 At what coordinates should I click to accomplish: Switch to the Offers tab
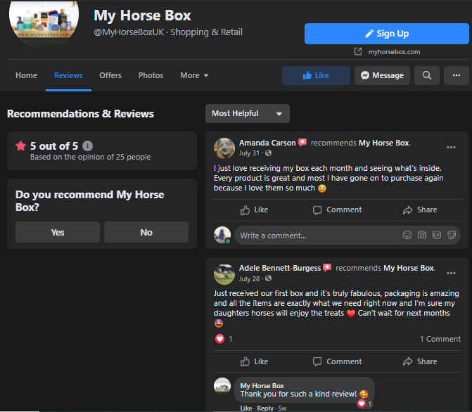click(110, 75)
